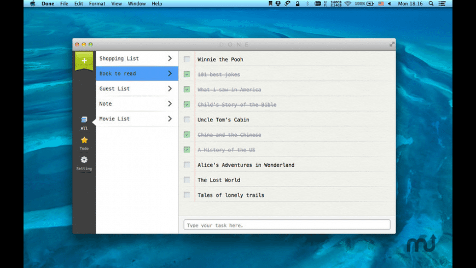476x268 pixels.
Task: Expand the Guest List chevron arrow
Action: click(x=170, y=89)
